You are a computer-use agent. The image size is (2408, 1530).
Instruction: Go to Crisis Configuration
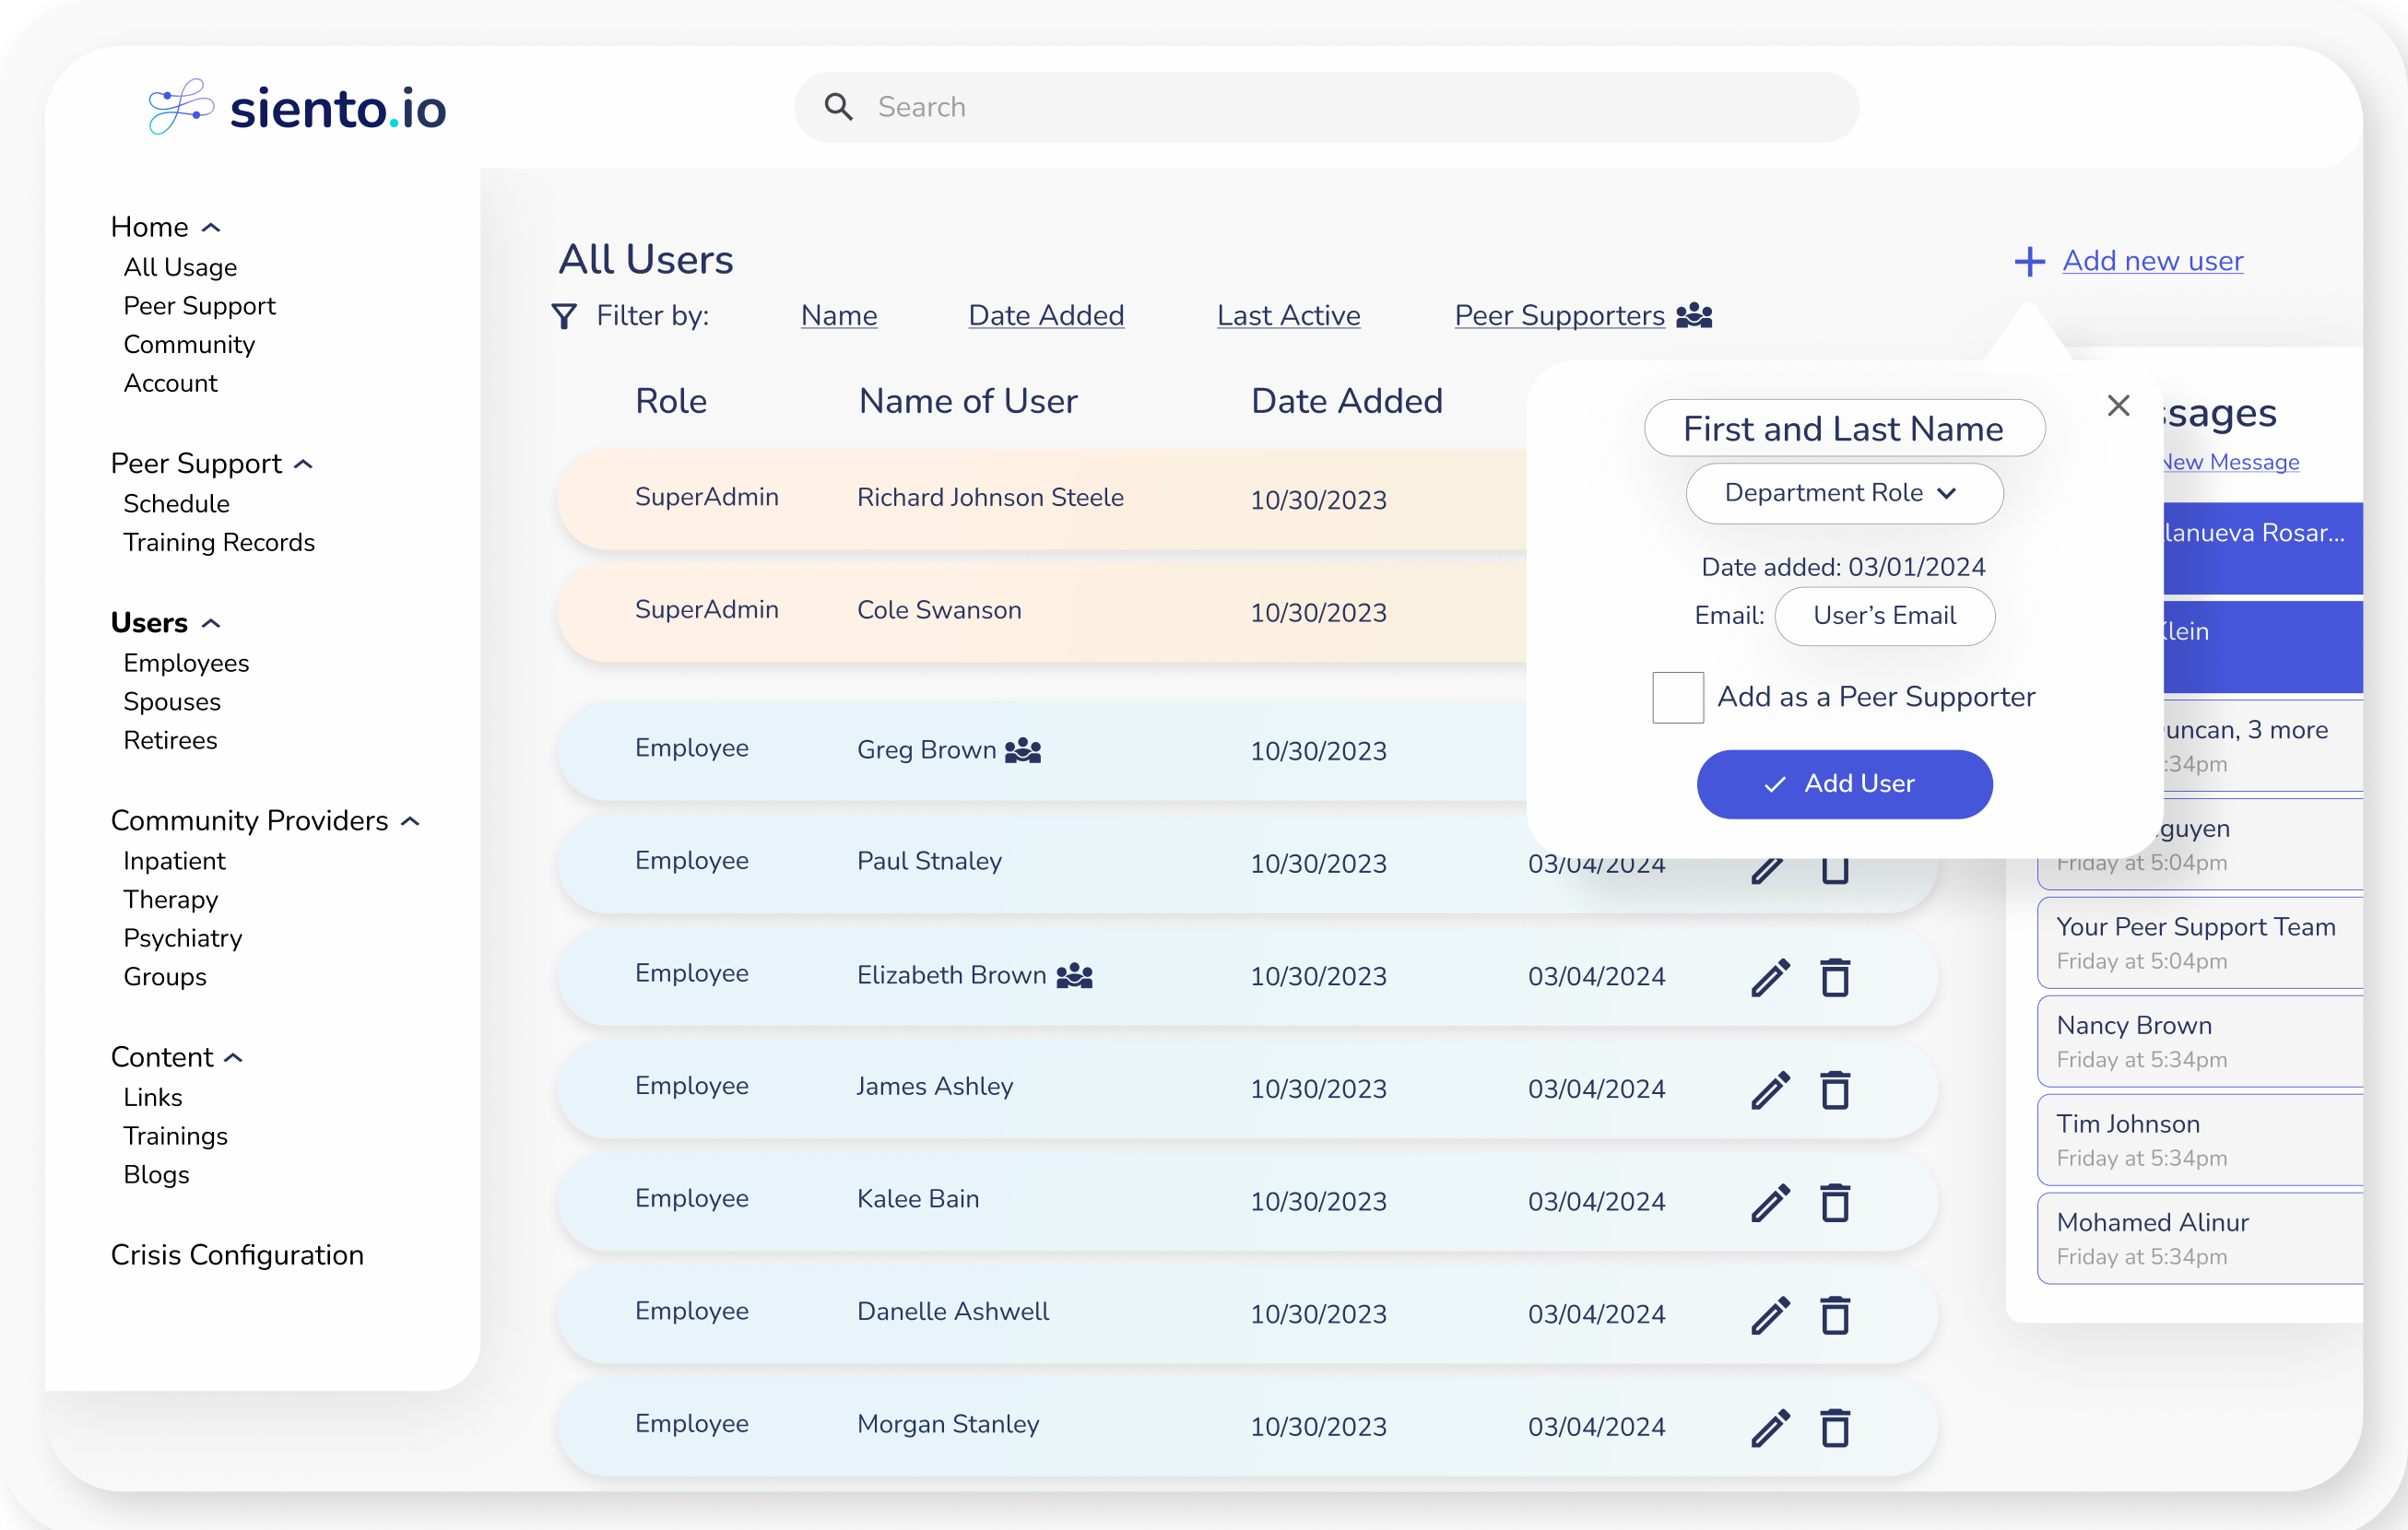(237, 1255)
